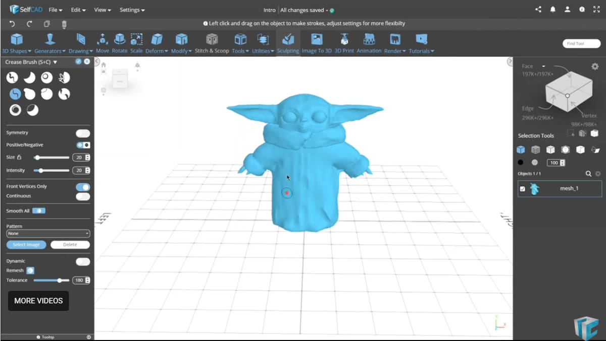This screenshot has width=606, height=341.
Task: Open the user account icon
Action: click(568, 9)
